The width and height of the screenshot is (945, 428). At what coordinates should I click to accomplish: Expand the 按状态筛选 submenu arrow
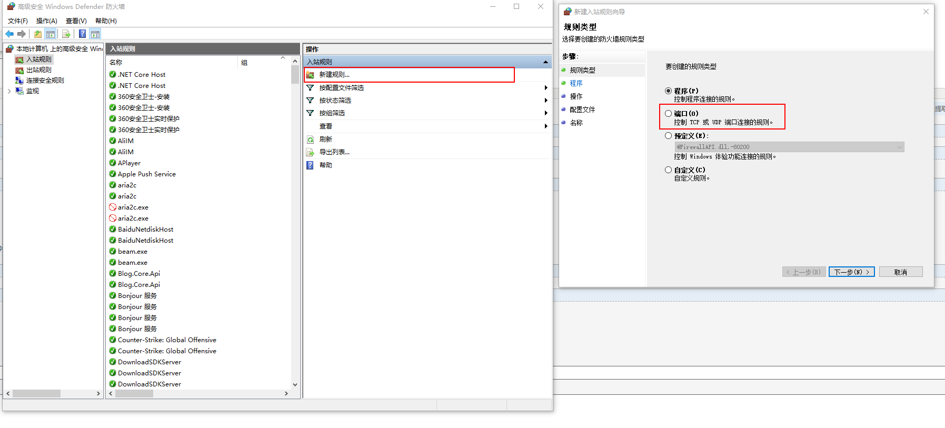546,100
